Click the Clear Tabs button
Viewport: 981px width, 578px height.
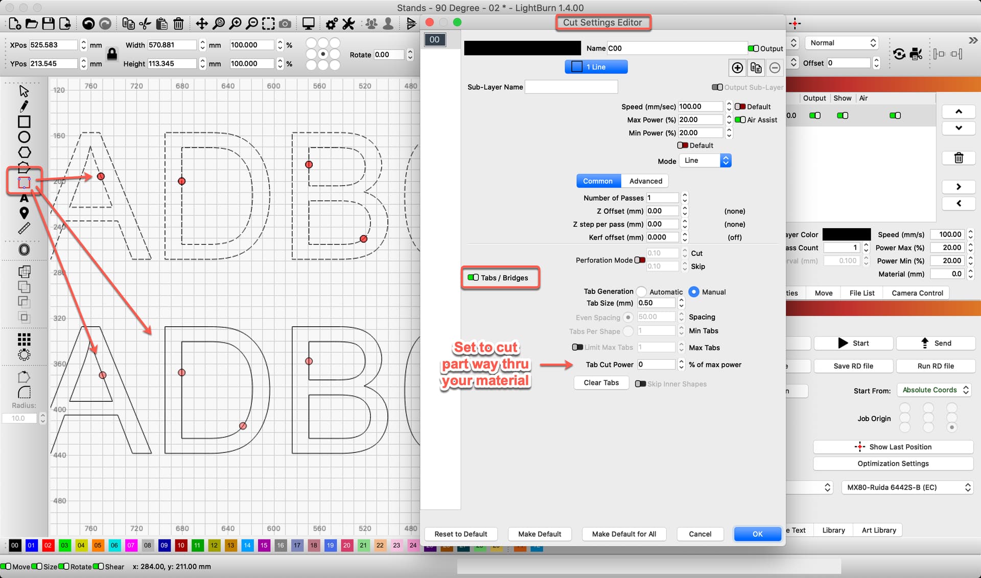pyautogui.click(x=601, y=383)
